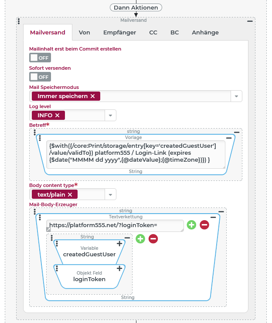Click the Dann Aktionen button
The image size is (272, 323).
[136, 7]
